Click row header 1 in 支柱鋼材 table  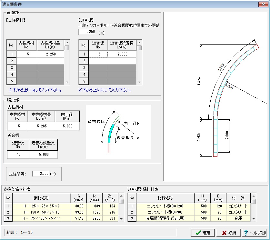pos(12,54)
